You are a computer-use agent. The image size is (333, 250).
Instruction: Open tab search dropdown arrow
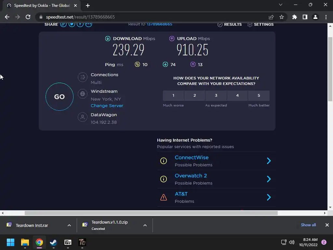(281, 5)
